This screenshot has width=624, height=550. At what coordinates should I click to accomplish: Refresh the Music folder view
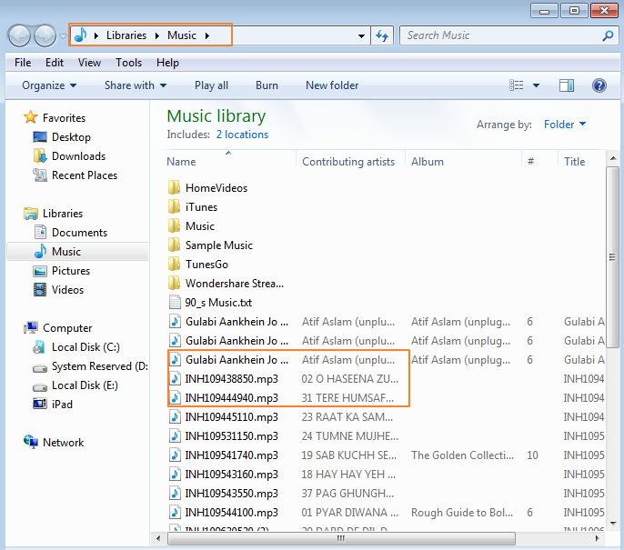point(382,35)
